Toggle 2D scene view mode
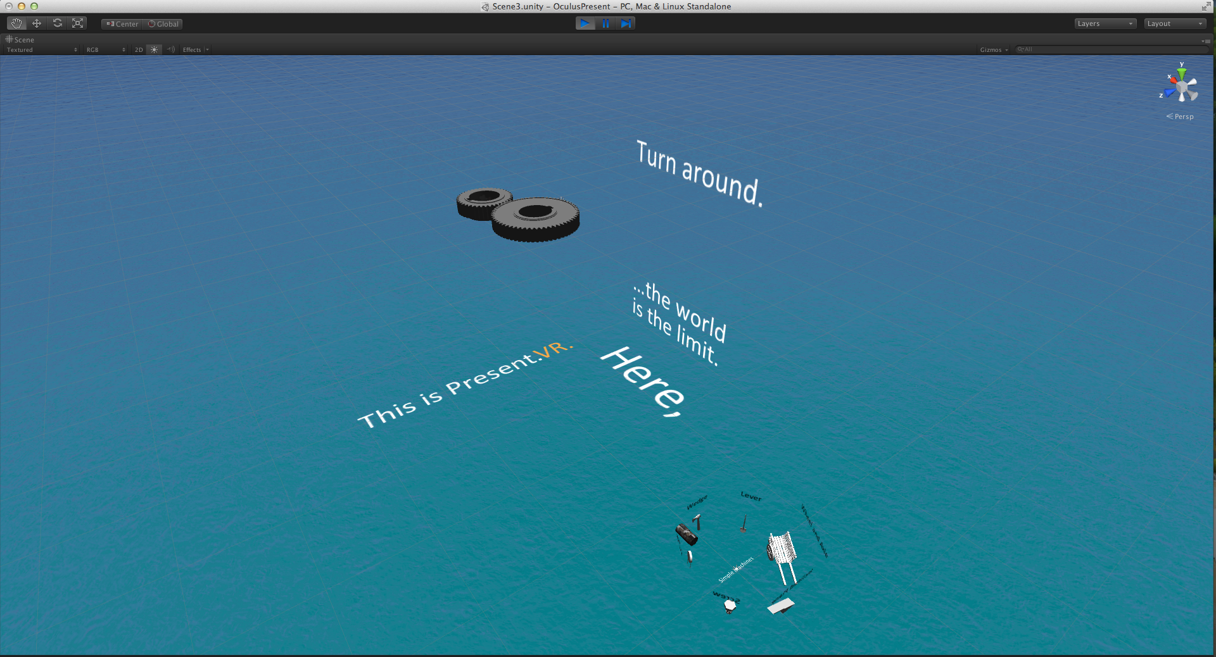This screenshot has height=657, width=1216. (x=139, y=49)
